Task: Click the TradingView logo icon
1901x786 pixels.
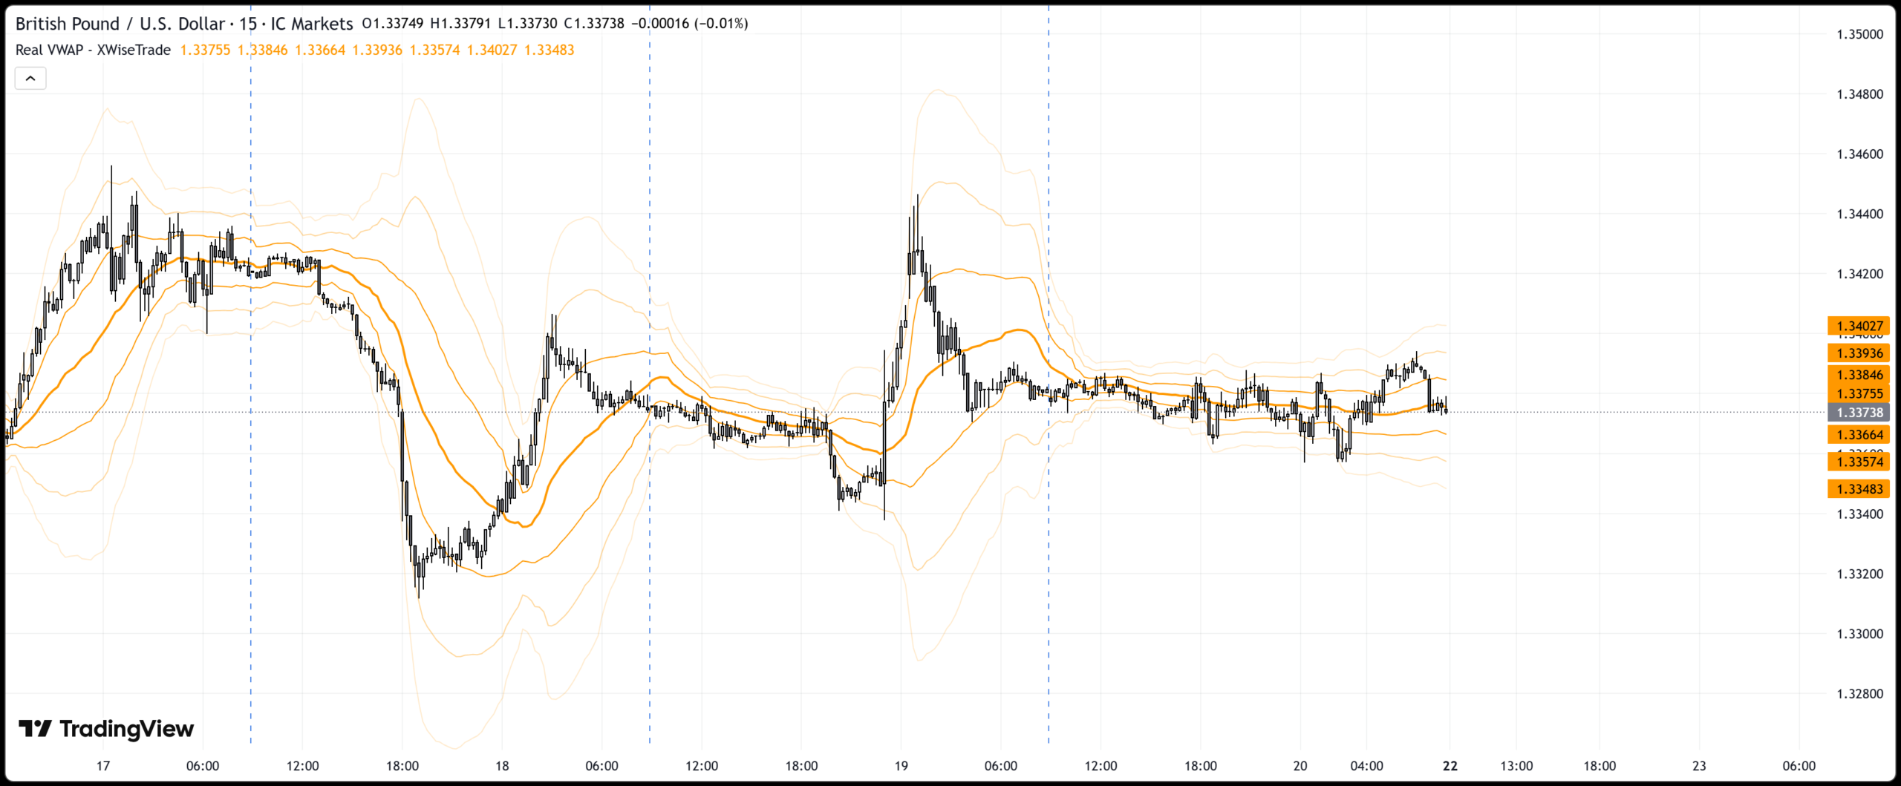Action: (34, 729)
